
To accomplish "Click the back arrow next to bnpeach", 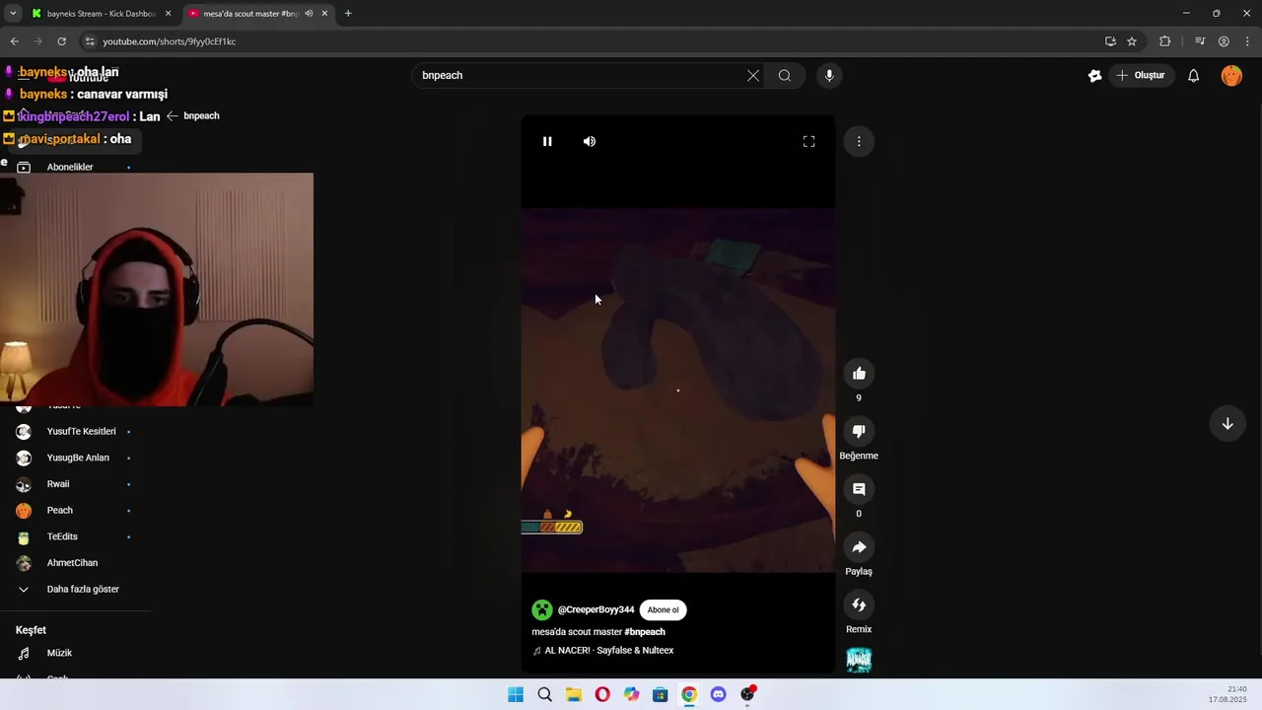I will pyautogui.click(x=172, y=115).
